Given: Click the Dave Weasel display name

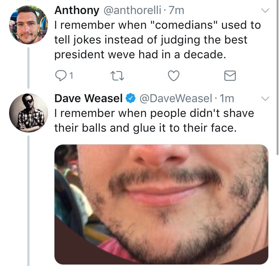Looking at the screenshot, I should click(89, 98).
